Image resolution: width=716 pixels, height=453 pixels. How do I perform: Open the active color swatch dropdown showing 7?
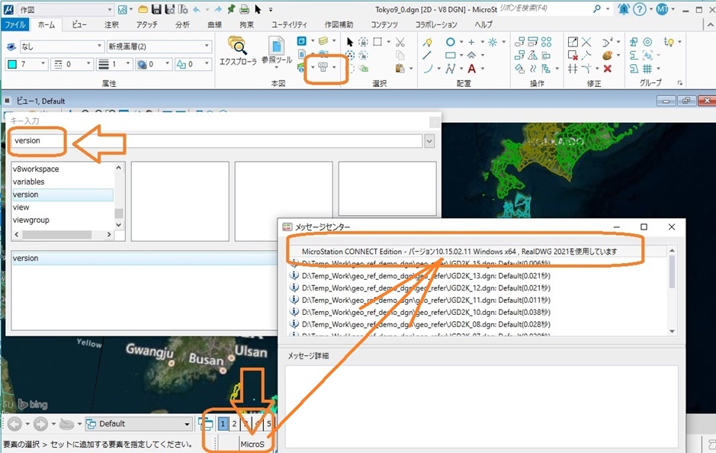point(26,64)
